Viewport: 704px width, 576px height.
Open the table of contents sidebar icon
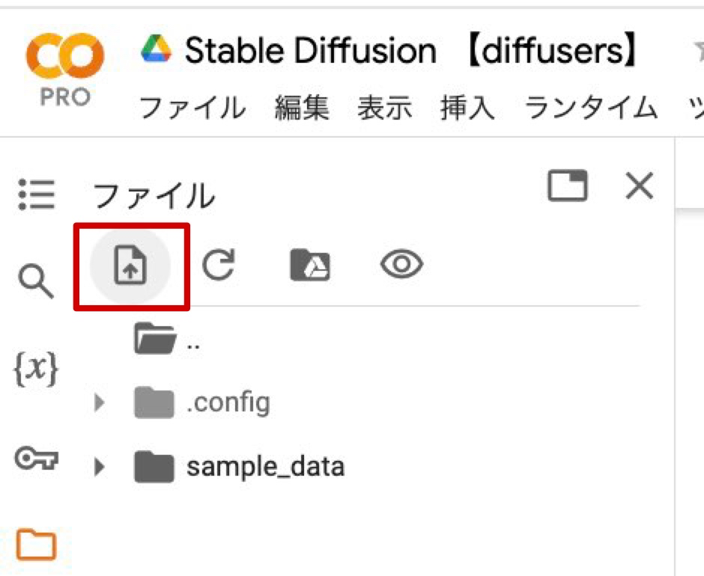click(36, 195)
